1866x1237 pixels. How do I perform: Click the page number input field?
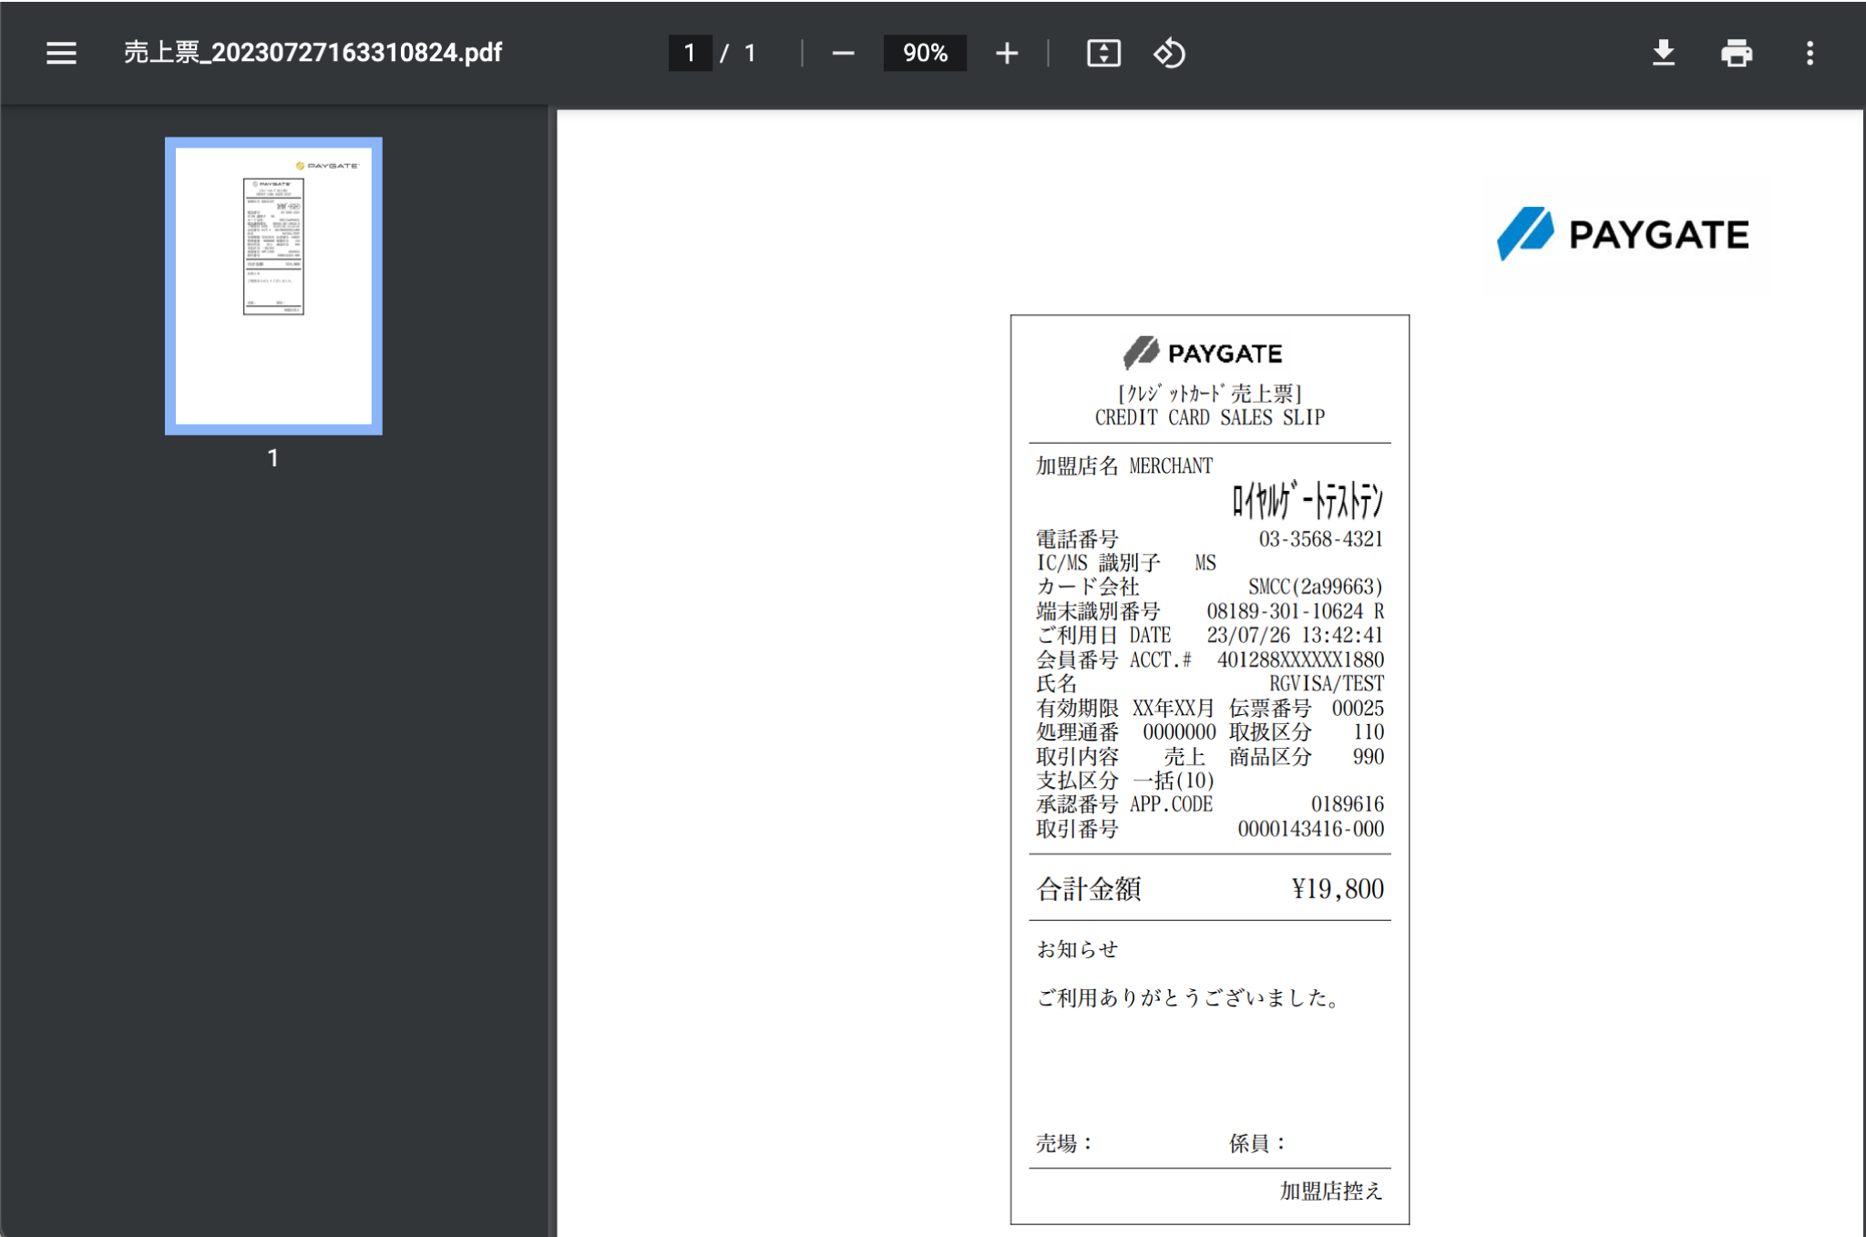coord(690,53)
